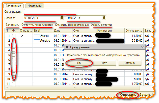Click the sent checkmark in row 1
Screen dimensions: 159x103
pos(22,36)
